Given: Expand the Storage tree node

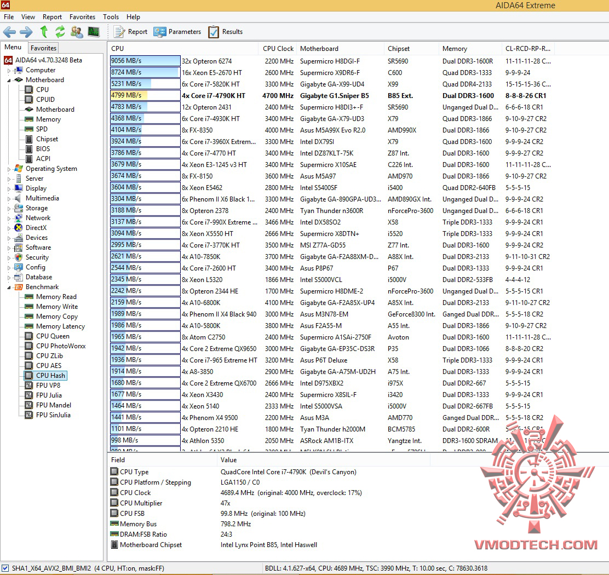Looking at the screenshot, I should tap(9, 209).
